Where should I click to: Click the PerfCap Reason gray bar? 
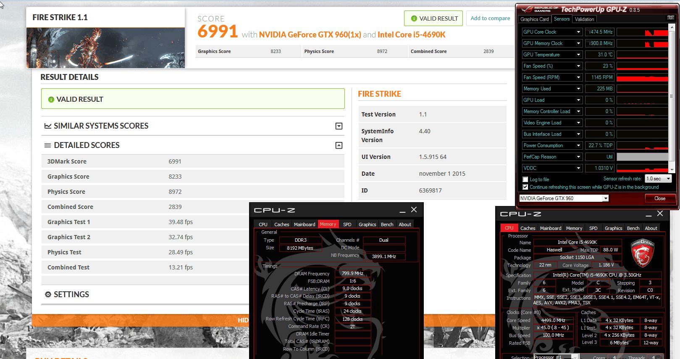click(642, 157)
